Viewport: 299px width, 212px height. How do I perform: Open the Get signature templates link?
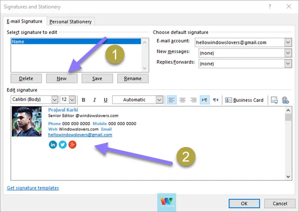tap(33, 188)
